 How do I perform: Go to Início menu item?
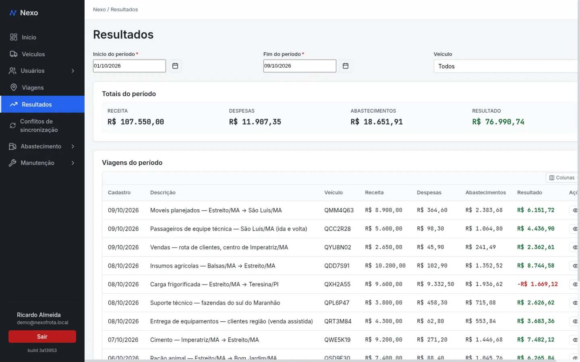42,37
